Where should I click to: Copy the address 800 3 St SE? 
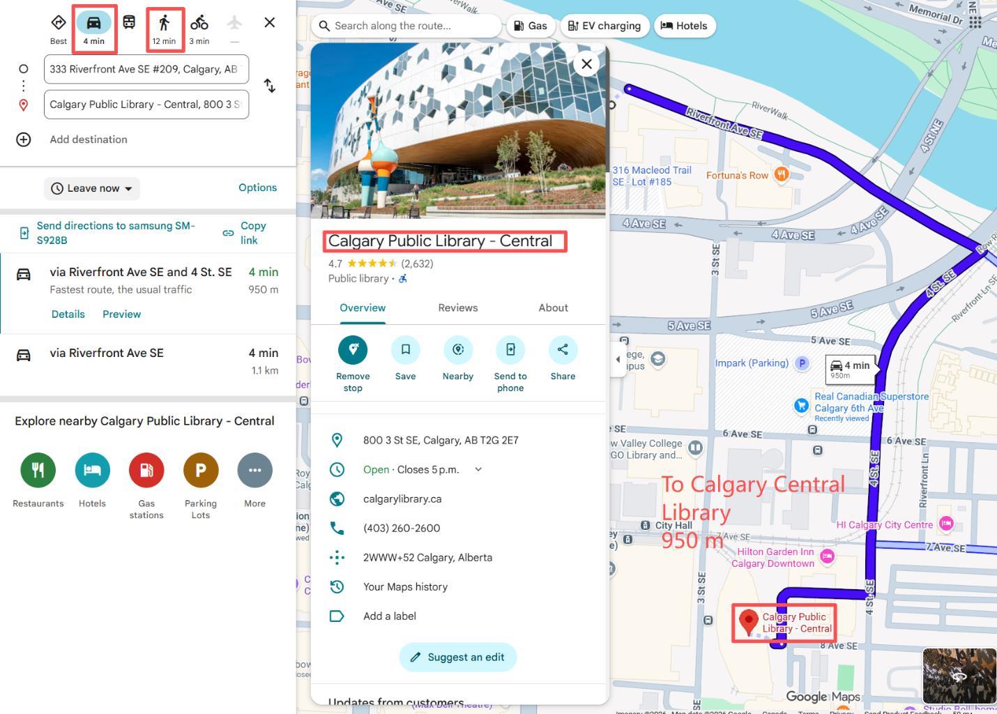[x=459, y=440]
